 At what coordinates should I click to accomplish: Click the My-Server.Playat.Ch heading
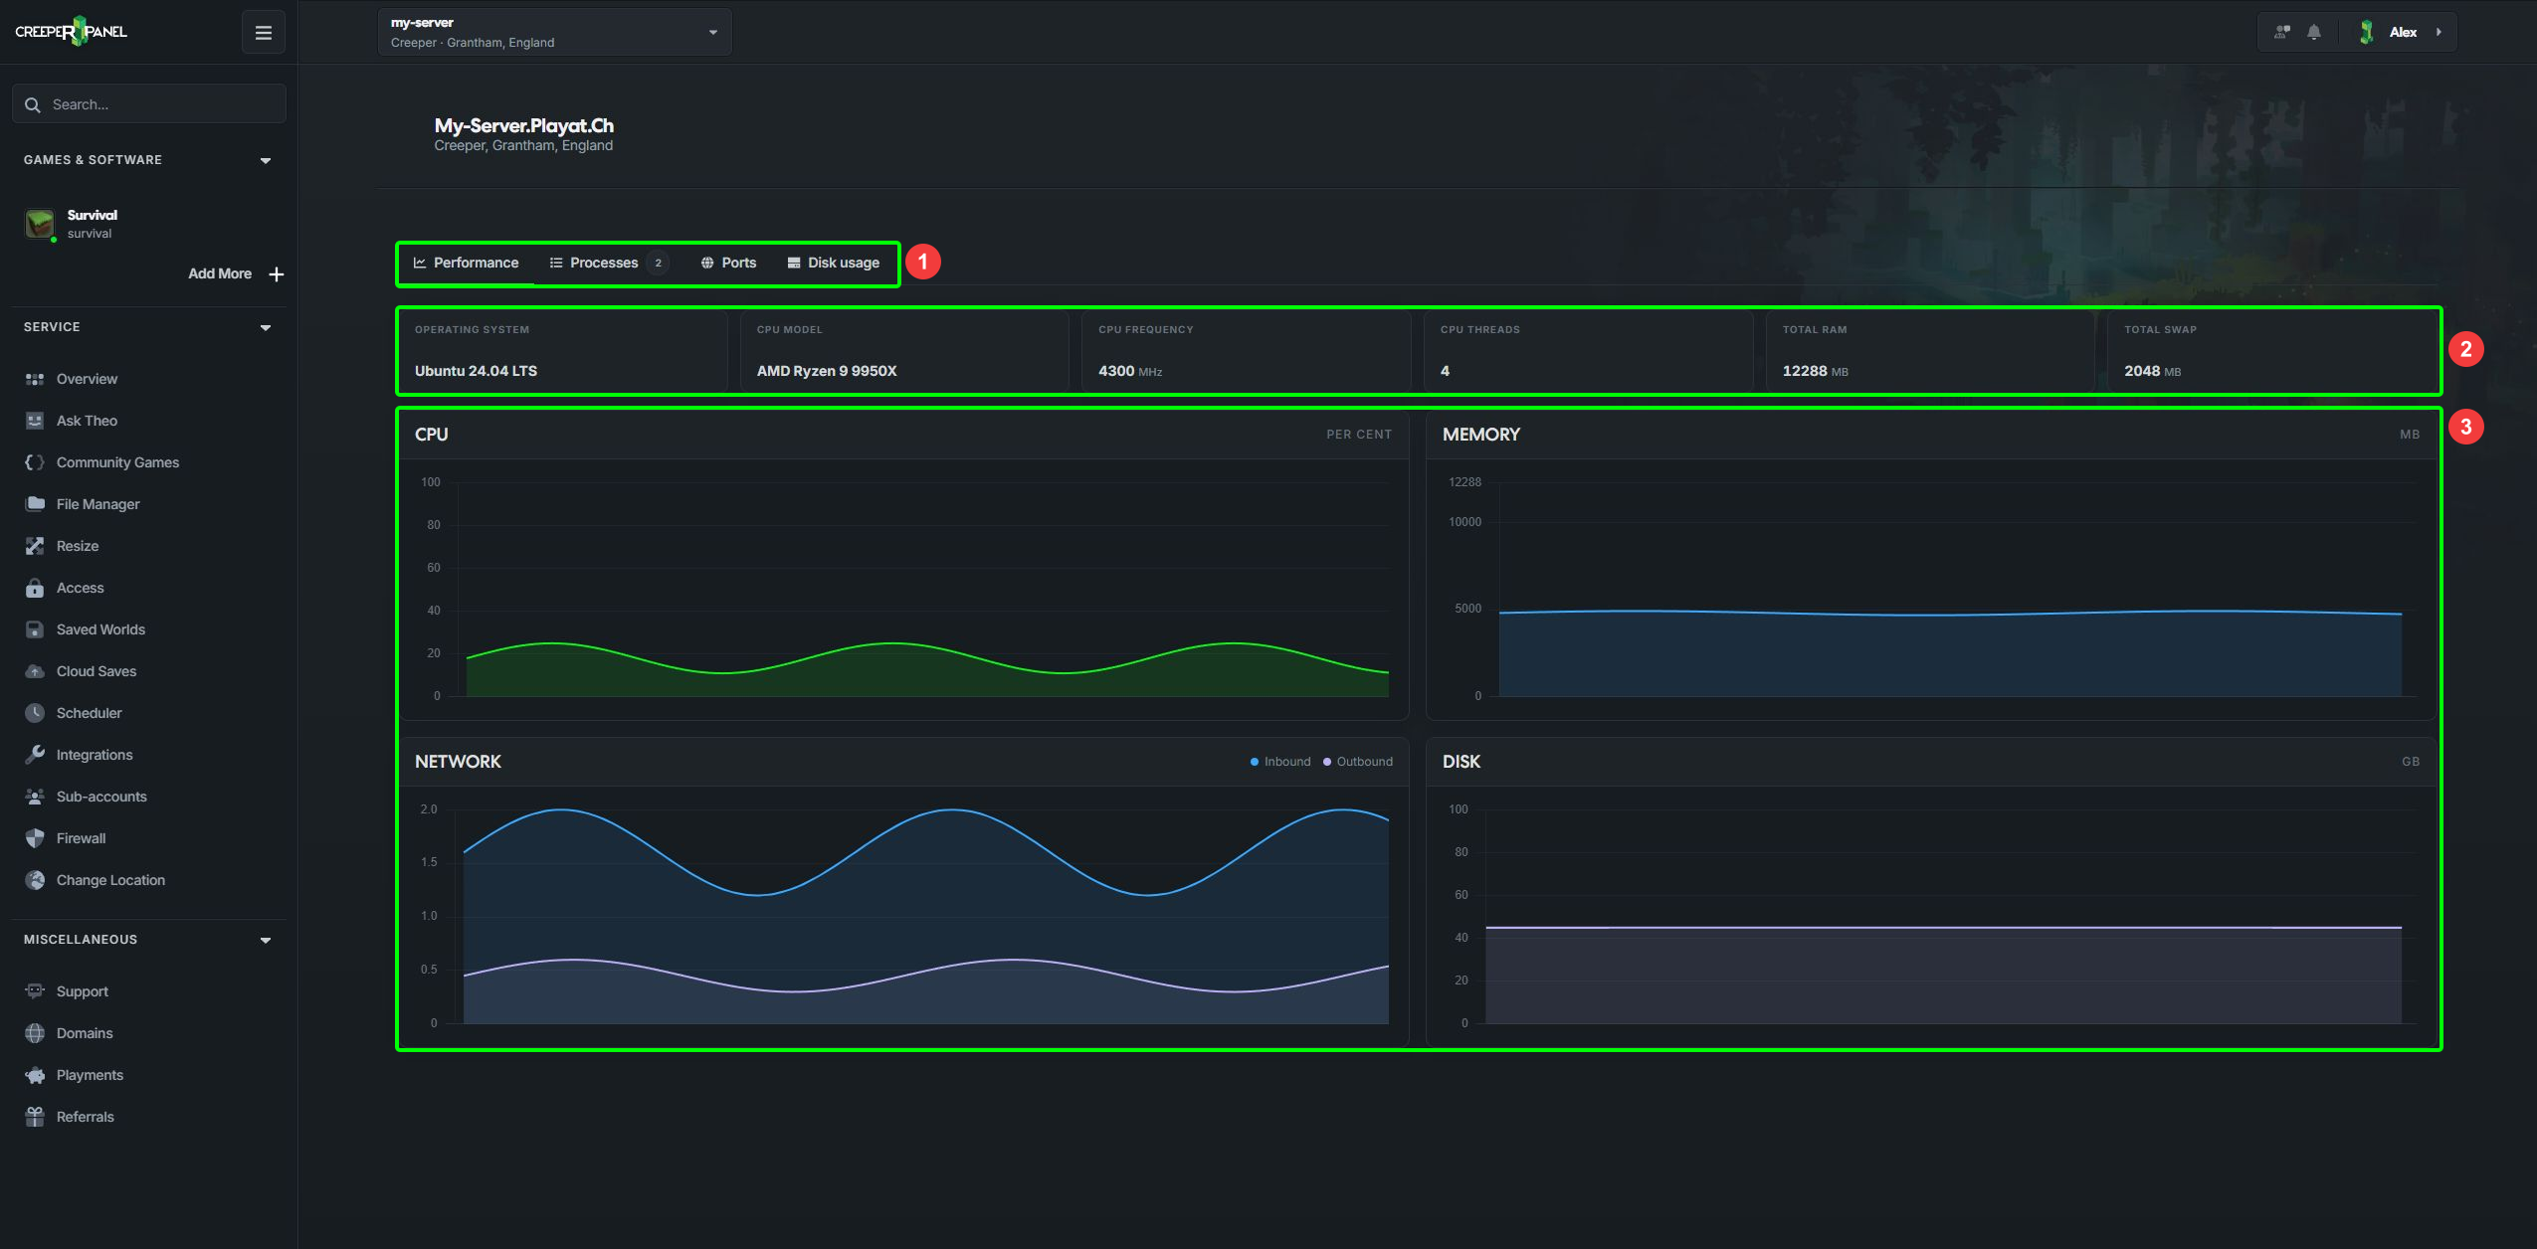tap(524, 125)
